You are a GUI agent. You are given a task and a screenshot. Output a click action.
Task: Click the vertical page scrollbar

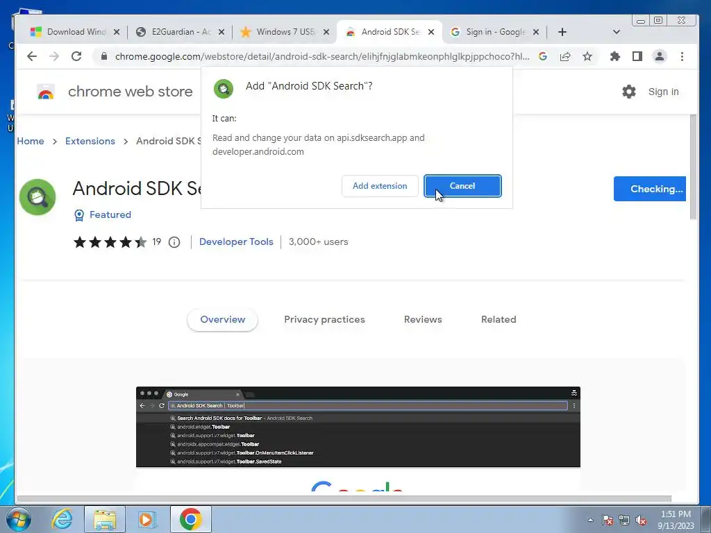pos(693,168)
